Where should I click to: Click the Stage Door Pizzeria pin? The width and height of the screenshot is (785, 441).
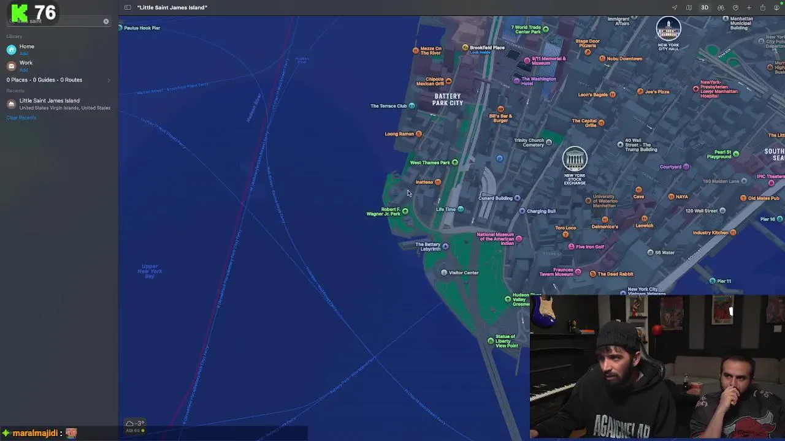(x=588, y=52)
